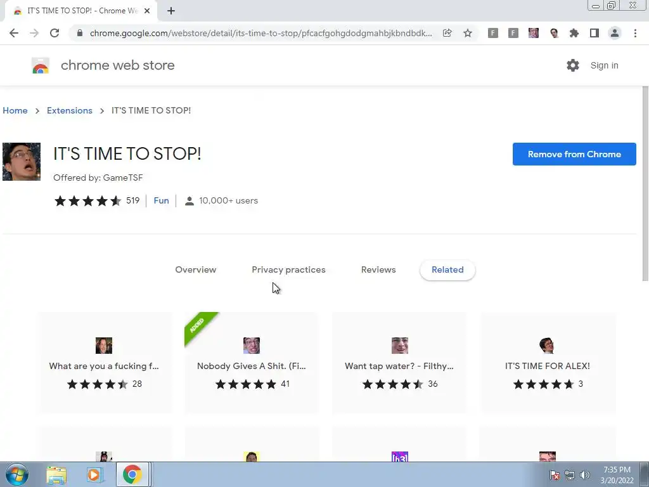The image size is (649, 487).
Task: Reload the current page
Action: click(x=55, y=33)
